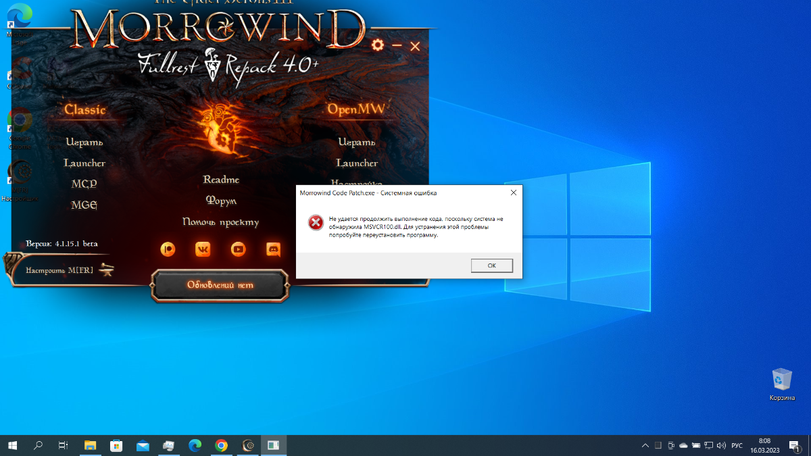The image size is (811, 456).
Task: Open the YouTube channel icon
Action: coord(238,249)
